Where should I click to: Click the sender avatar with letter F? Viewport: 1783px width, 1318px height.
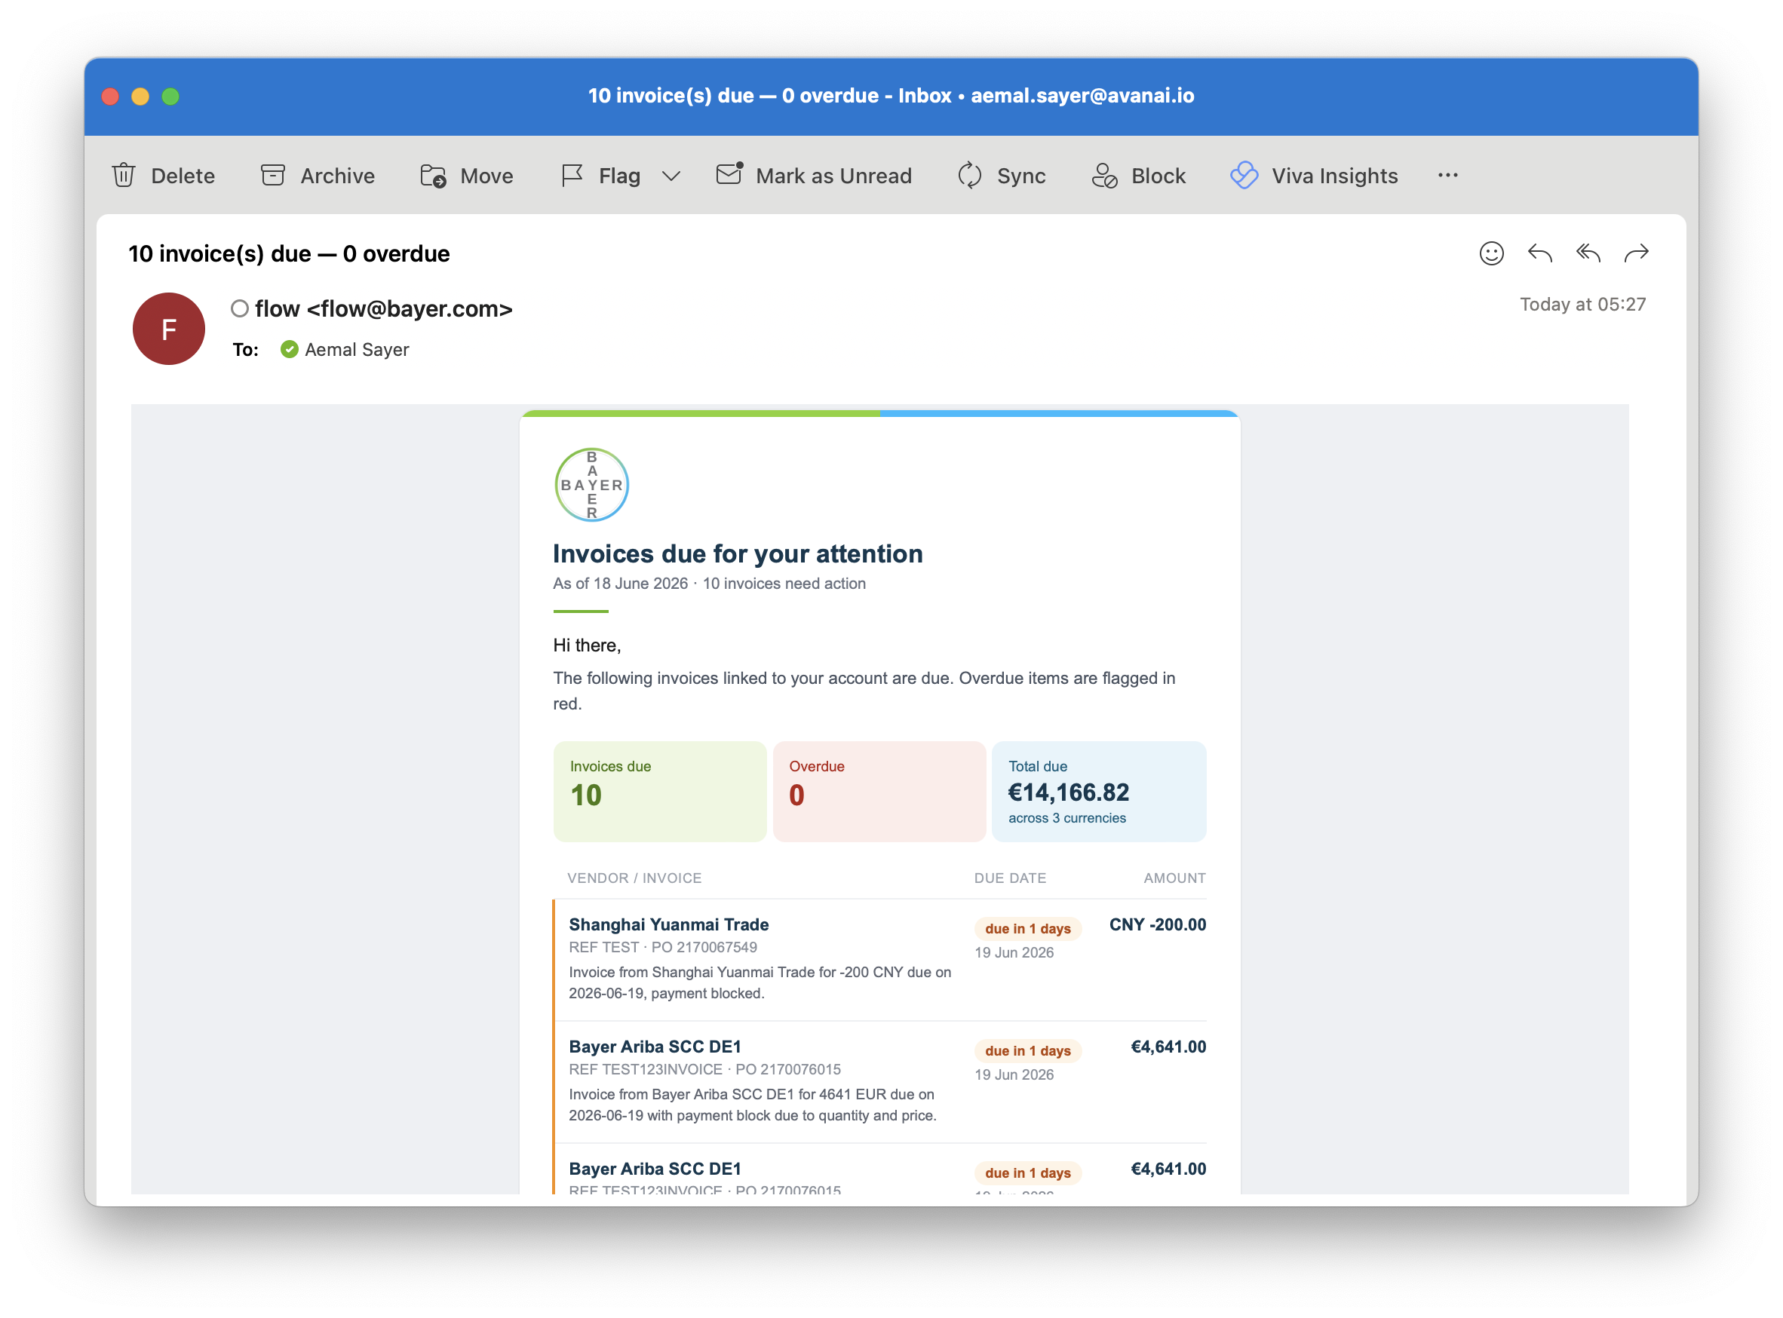tap(168, 329)
